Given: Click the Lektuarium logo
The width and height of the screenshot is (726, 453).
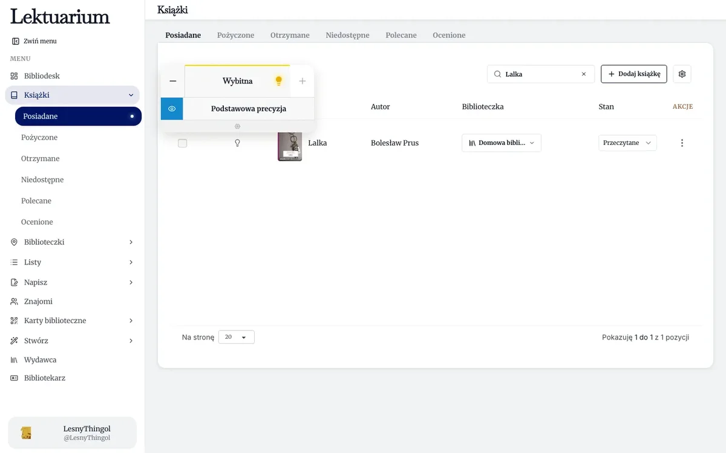Looking at the screenshot, I should 60,16.
